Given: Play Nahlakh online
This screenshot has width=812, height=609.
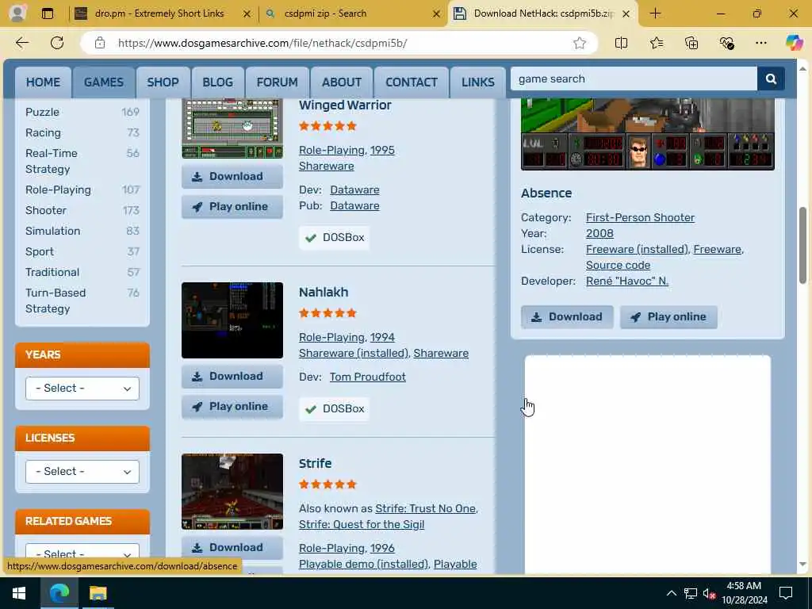Looking at the screenshot, I should pos(232,407).
